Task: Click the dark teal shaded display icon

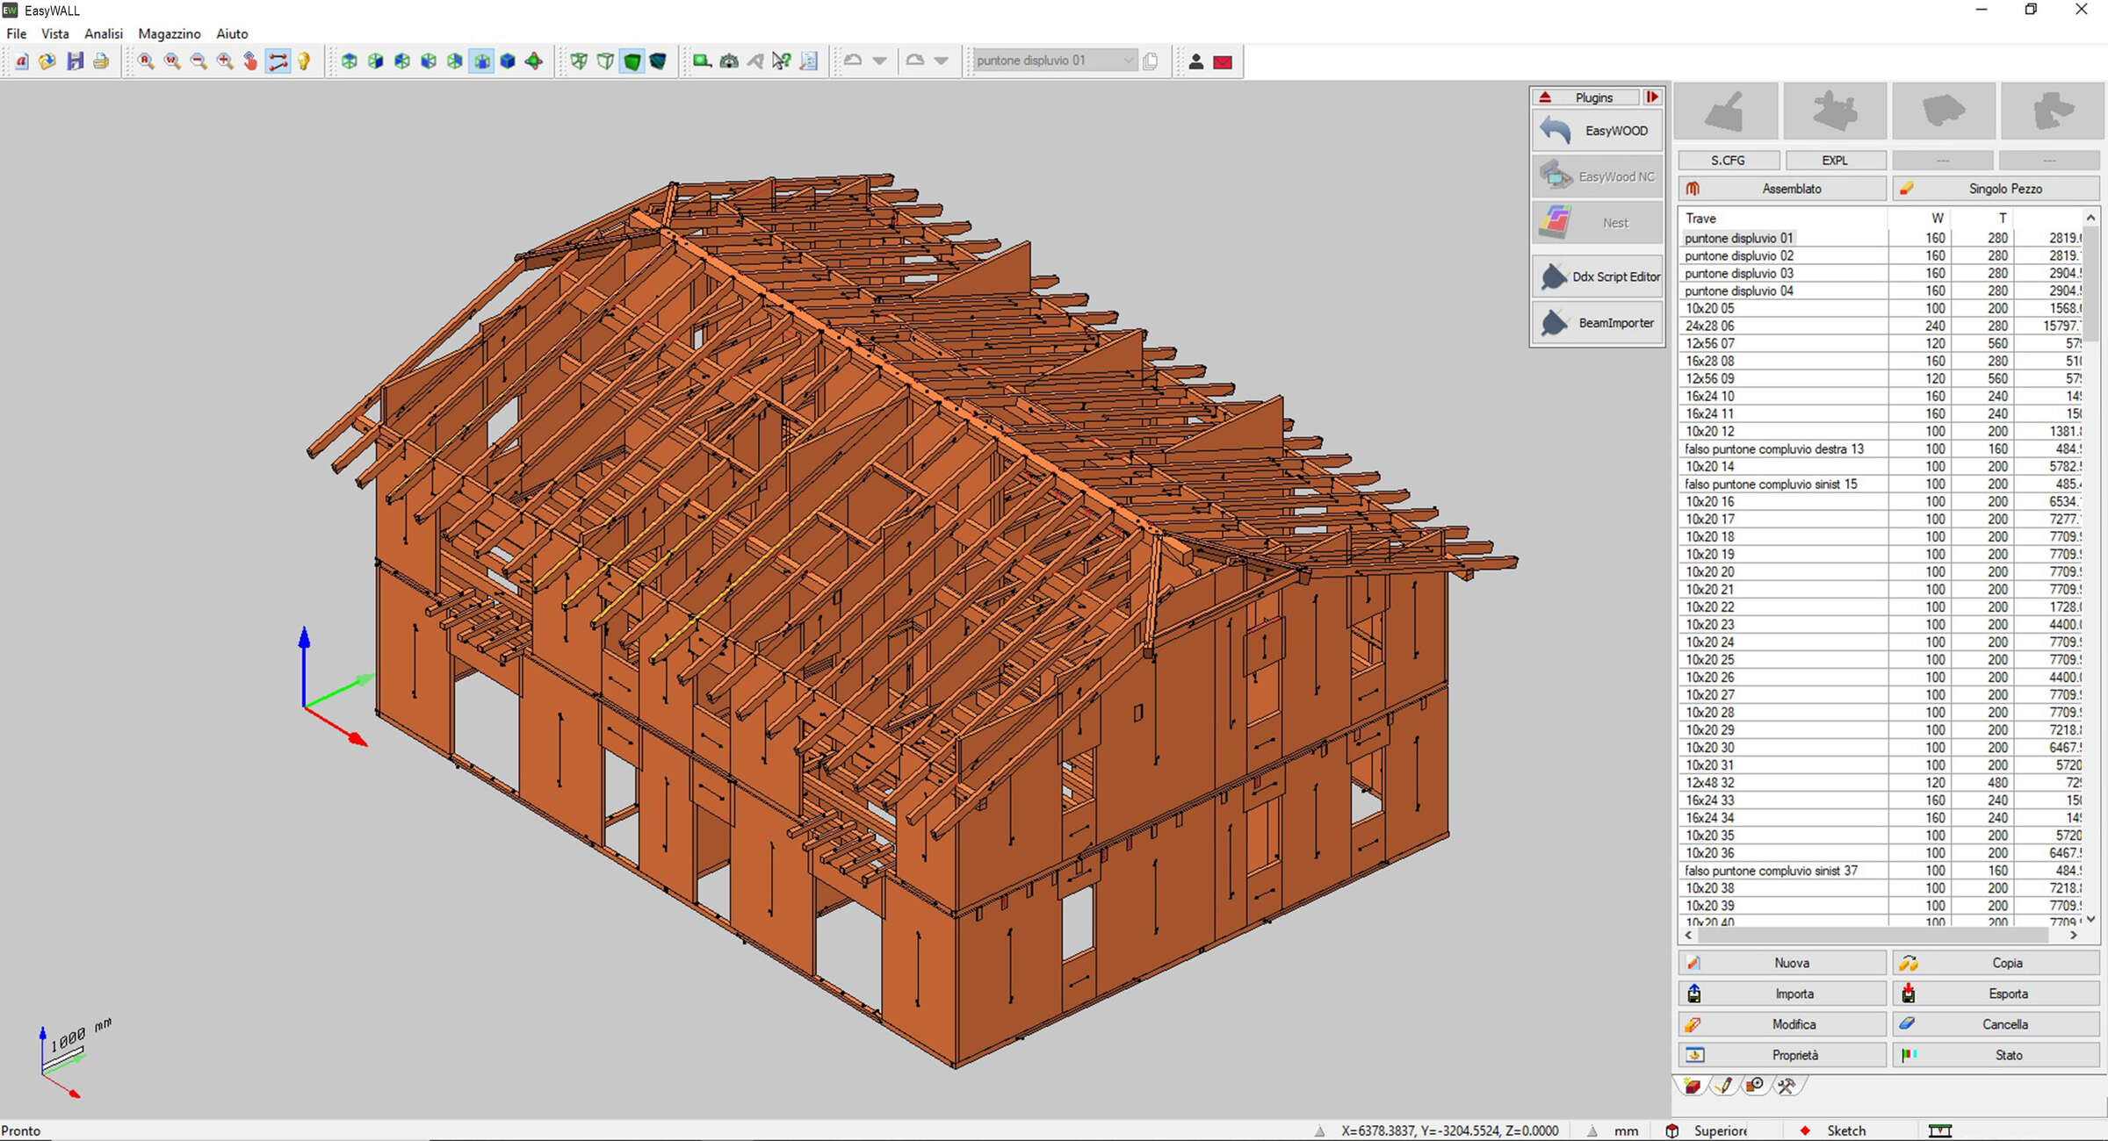Action: point(658,61)
